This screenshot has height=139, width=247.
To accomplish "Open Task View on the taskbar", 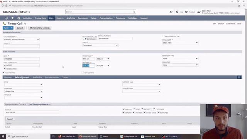I will (53, 136).
